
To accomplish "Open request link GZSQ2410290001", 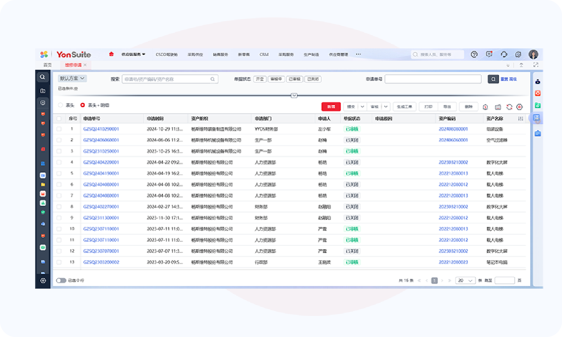I will [101, 129].
